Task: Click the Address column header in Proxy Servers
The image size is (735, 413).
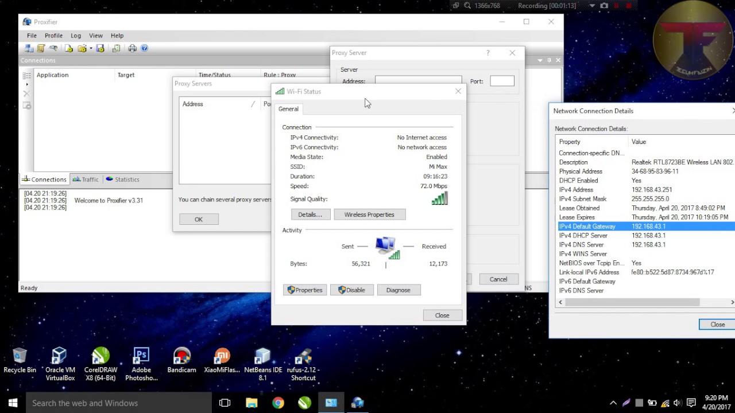Action: pos(218,104)
